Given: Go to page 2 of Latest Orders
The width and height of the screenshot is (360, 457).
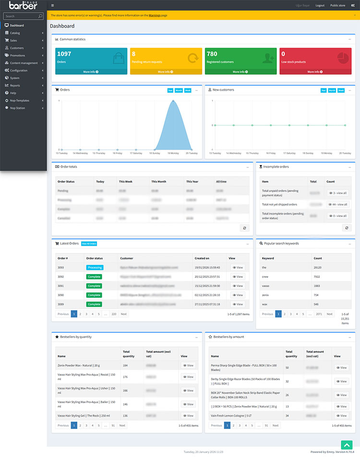Looking at the screenshot, I should [80, 314].
